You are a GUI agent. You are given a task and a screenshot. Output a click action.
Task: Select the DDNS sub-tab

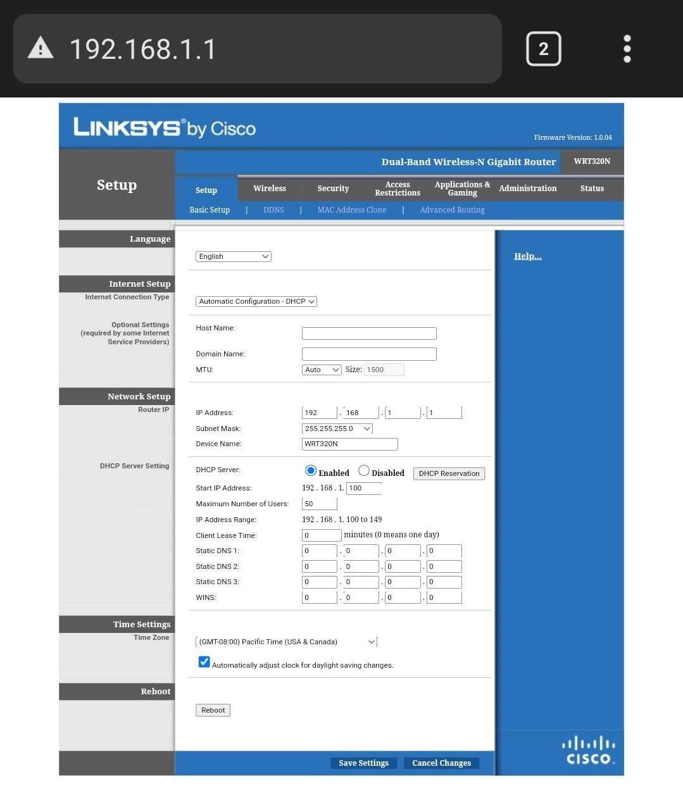(x=273, y=210)
